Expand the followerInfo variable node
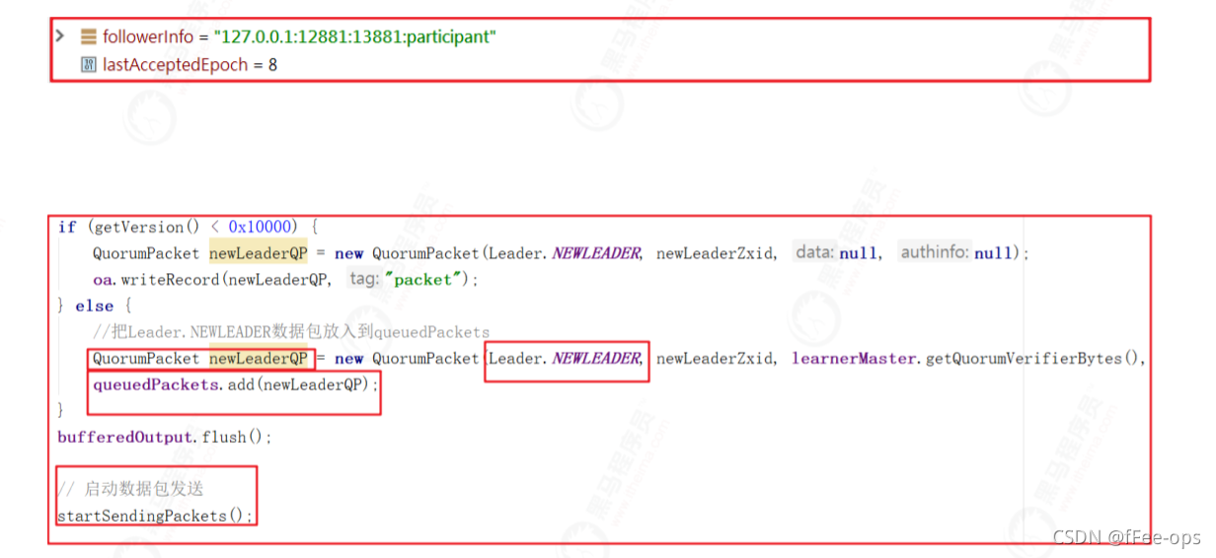1216x558 pixels. 60,36
